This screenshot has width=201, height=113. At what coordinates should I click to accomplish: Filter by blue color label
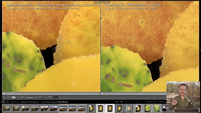pos(165,102)
